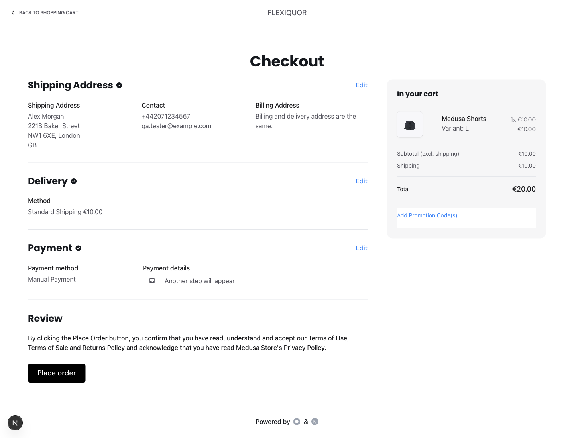Click the credit card icon in Payment details

click(152, 281)
